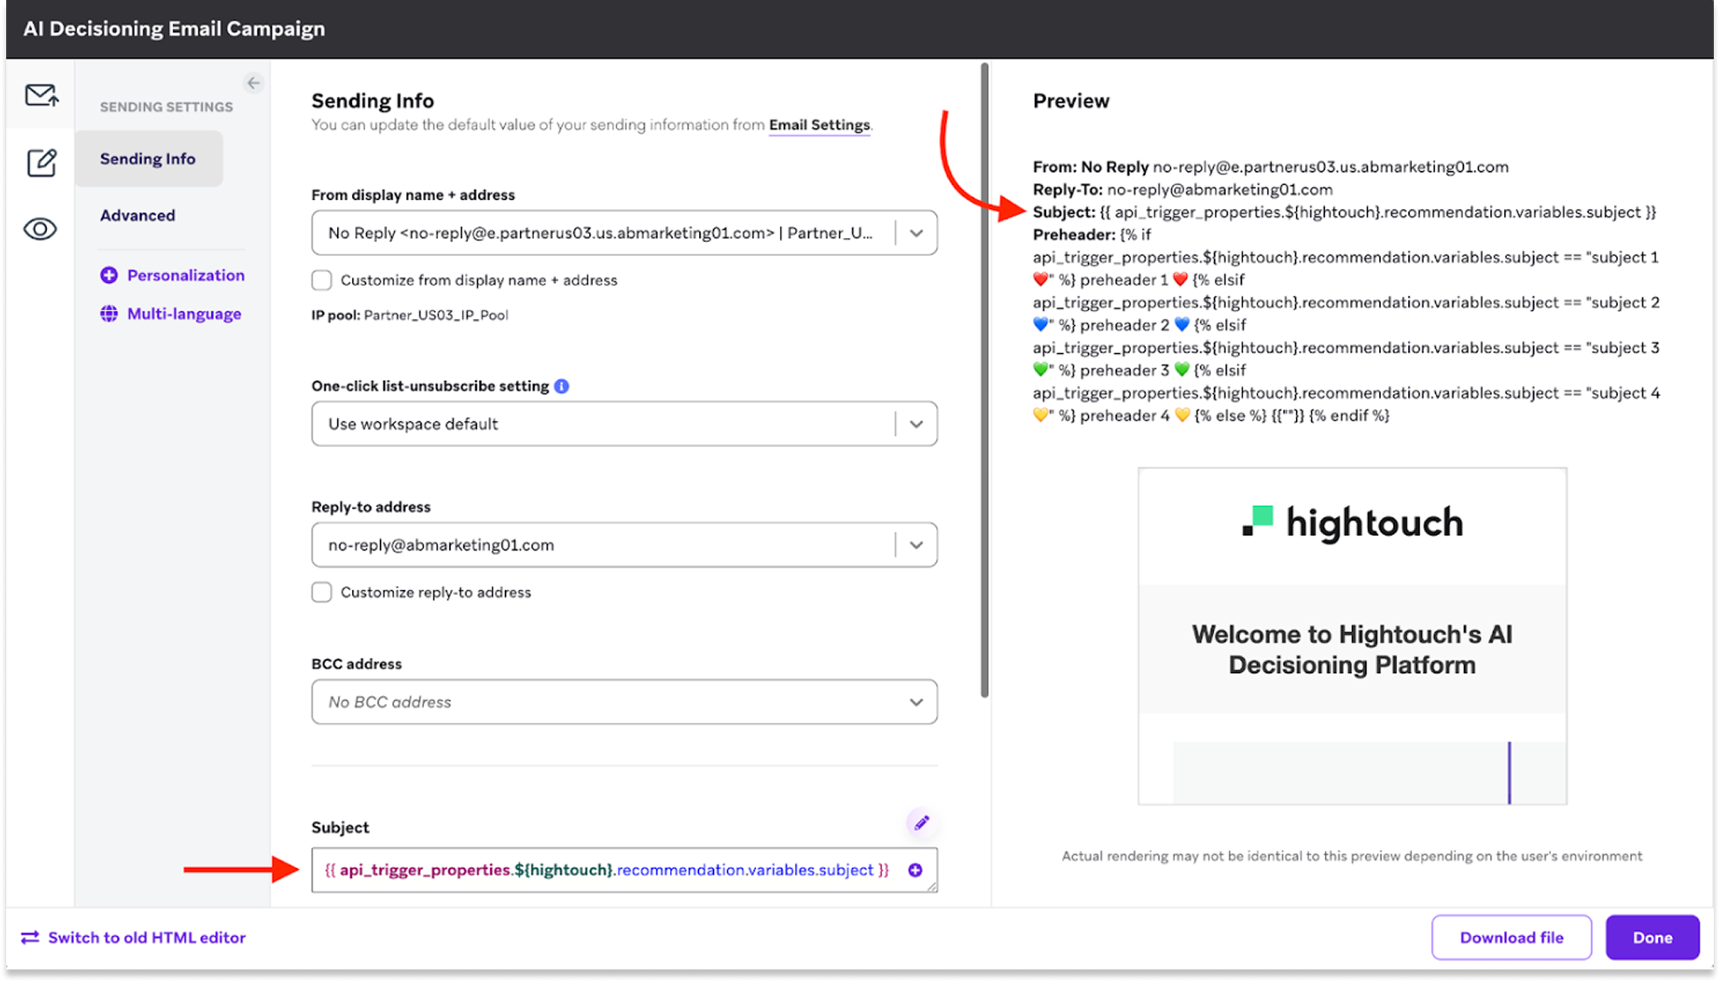Click the Multi-language globe icon
Viewport: 1720px width, 982px height.
click(x=109, y=313)
